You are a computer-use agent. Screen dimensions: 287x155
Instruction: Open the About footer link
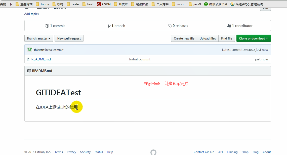coord(267,152)
